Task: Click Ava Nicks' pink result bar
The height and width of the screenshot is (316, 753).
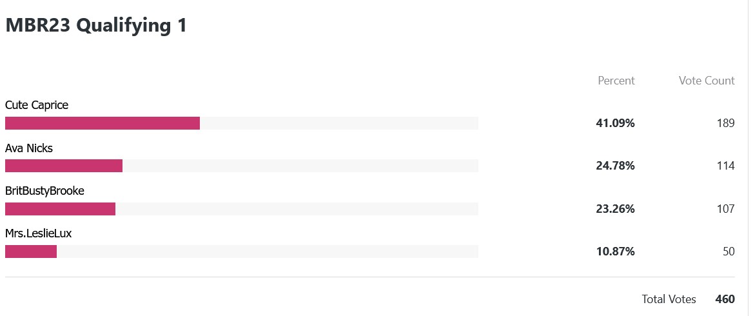Action: [x=64, y=166]
